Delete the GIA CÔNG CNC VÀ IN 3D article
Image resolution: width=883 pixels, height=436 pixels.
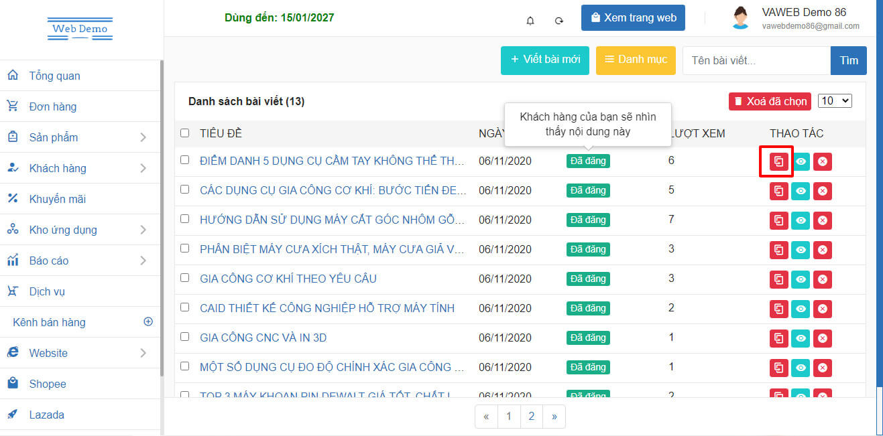[823, 338]
